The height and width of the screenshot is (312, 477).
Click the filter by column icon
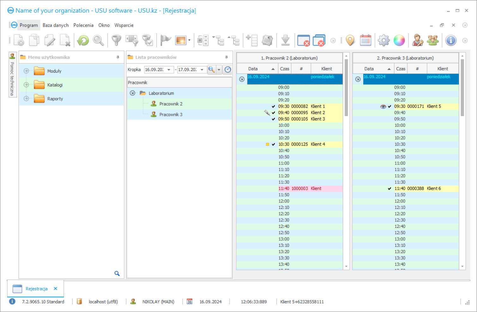pos(132,40)
